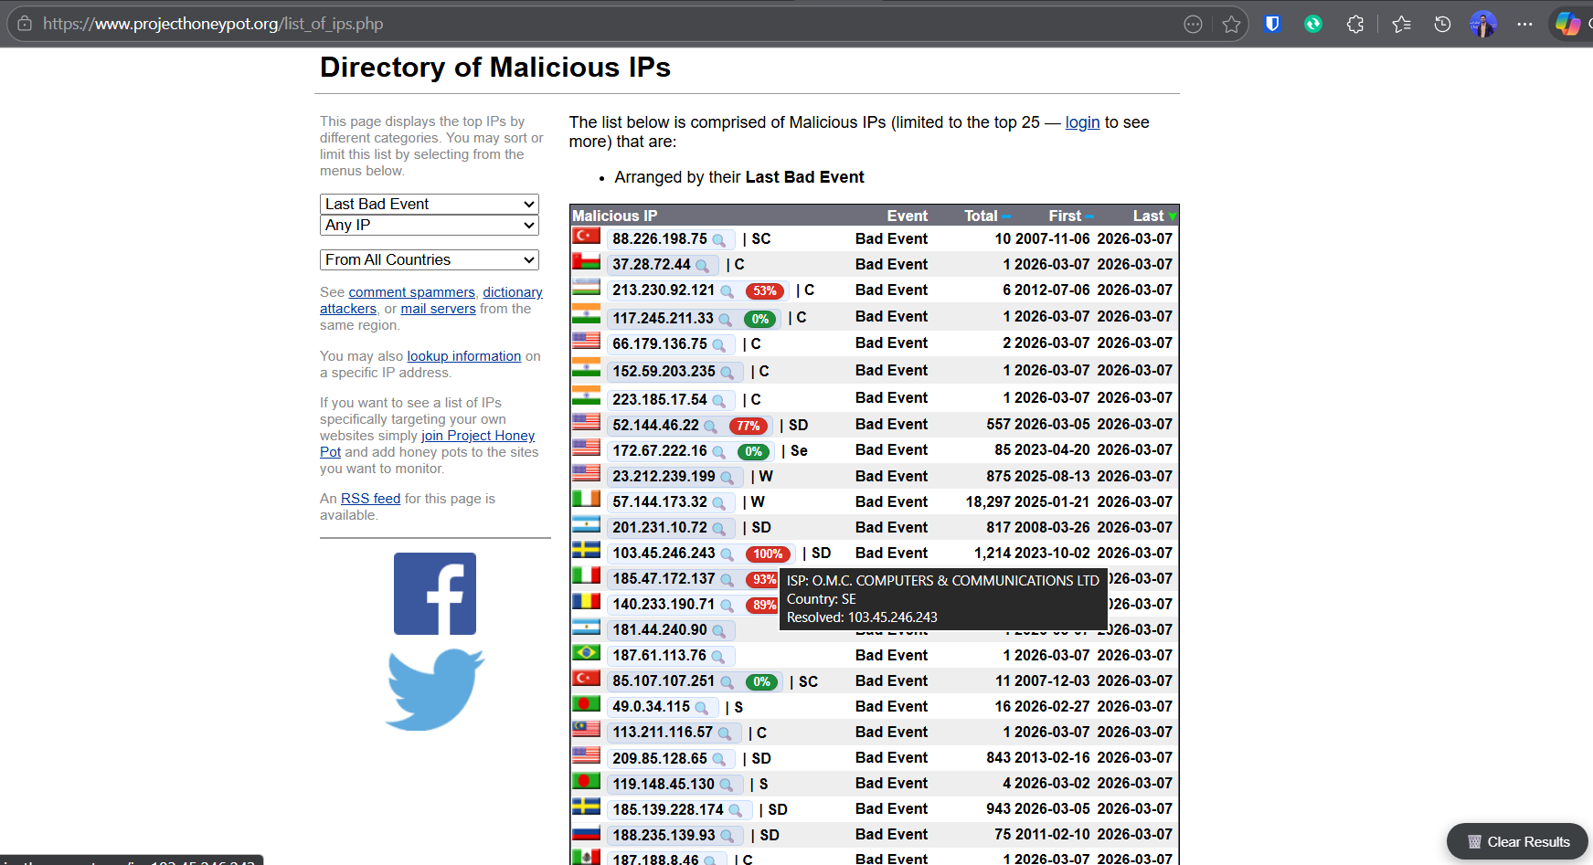Click the Directory of Malicious IPs heading
Viewport: 1593px width, 865px height.
[x=495, y=67]
